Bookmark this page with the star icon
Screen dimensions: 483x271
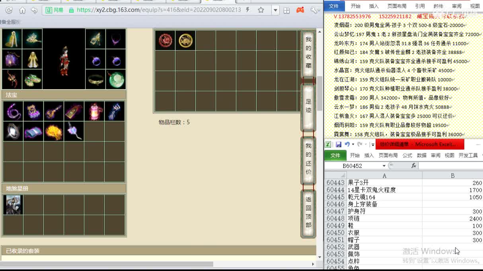click(x=261, y=10)
